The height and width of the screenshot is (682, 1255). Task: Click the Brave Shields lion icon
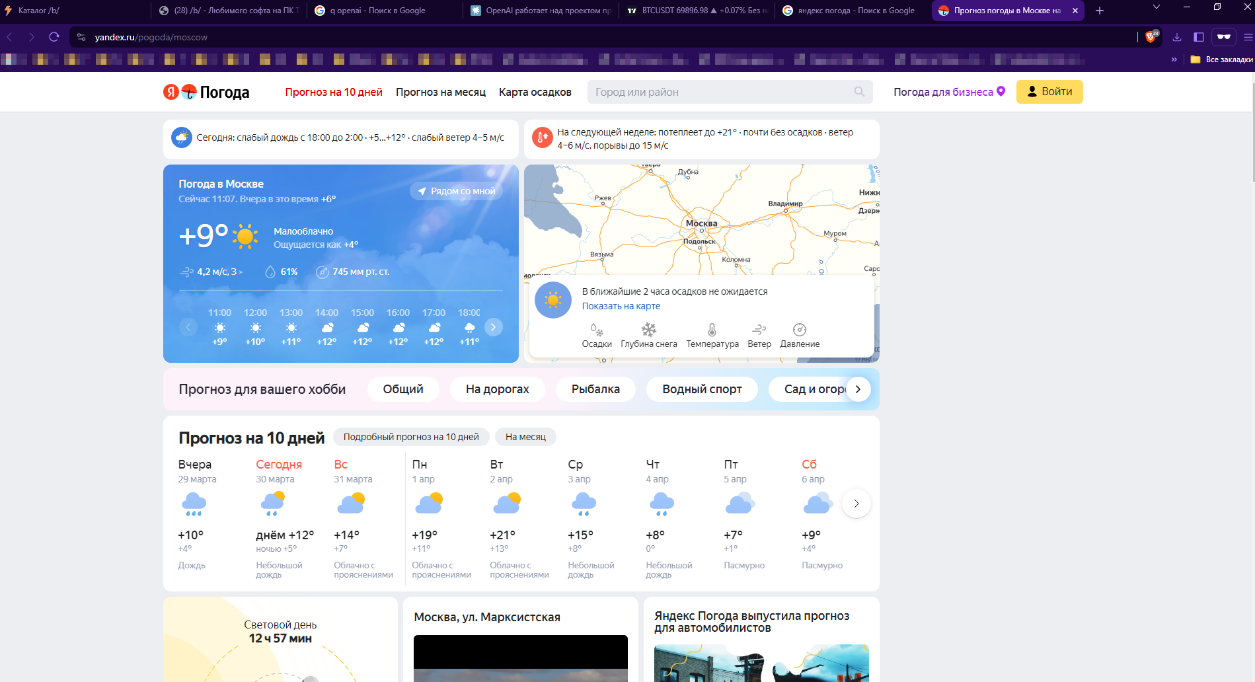click(x=1151, y=37)
